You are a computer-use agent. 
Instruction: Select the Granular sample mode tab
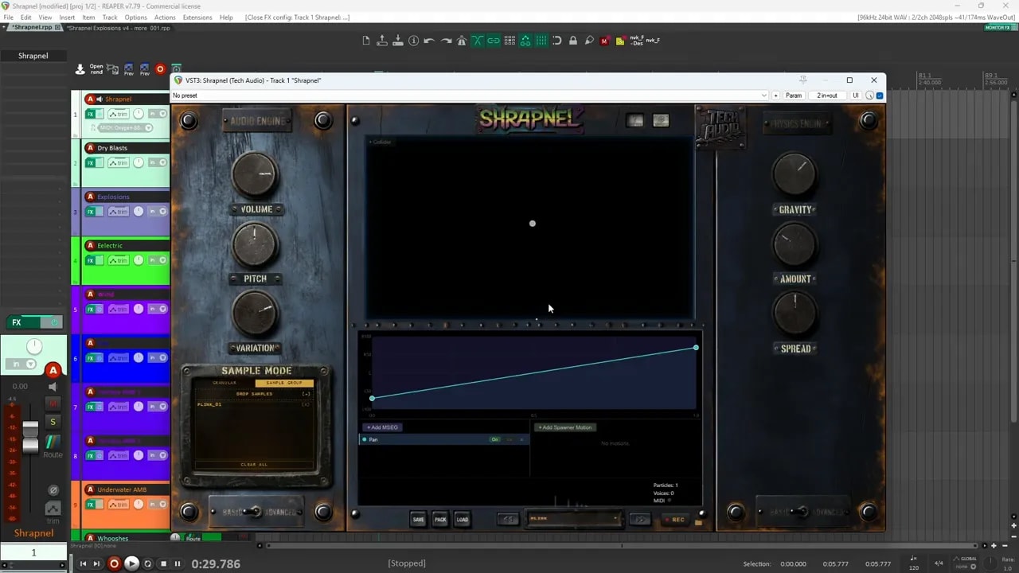(x=224, y=384)
